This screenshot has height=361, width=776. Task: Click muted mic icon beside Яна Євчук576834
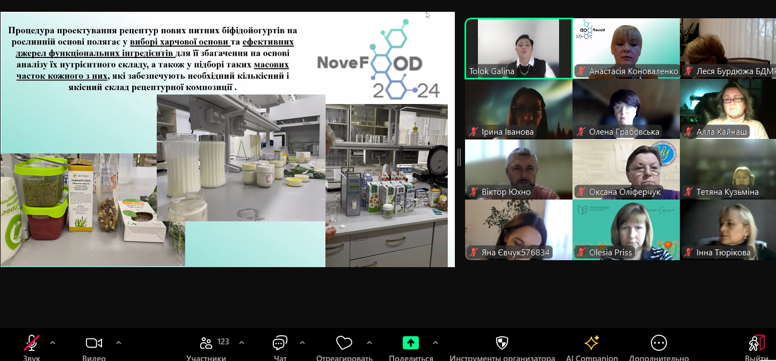pos(473,253)
